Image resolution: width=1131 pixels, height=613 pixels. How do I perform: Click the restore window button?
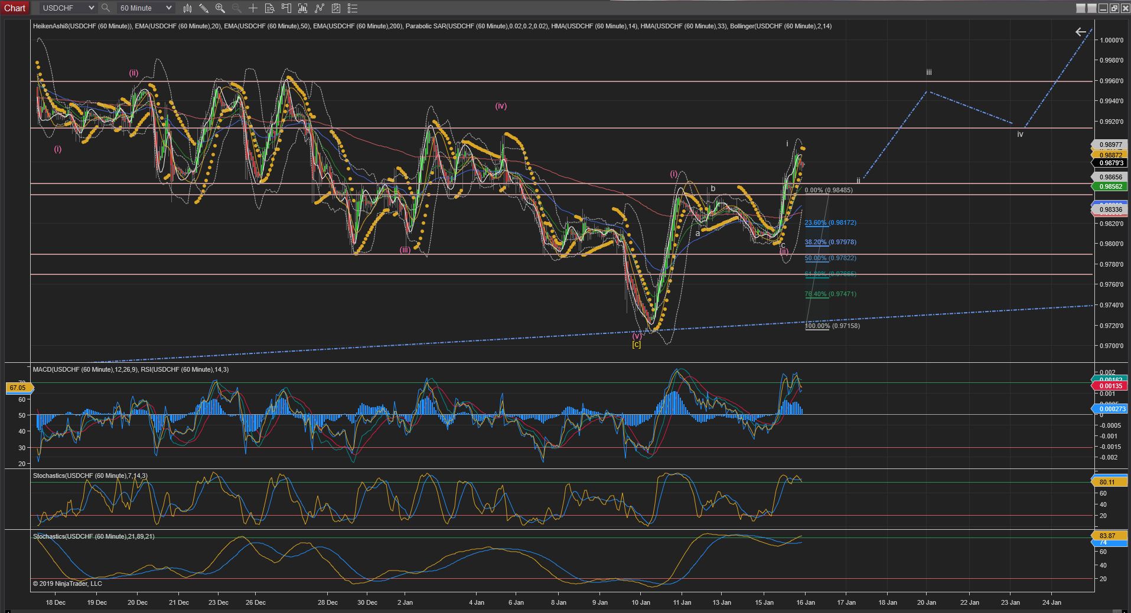[1114, 8]
